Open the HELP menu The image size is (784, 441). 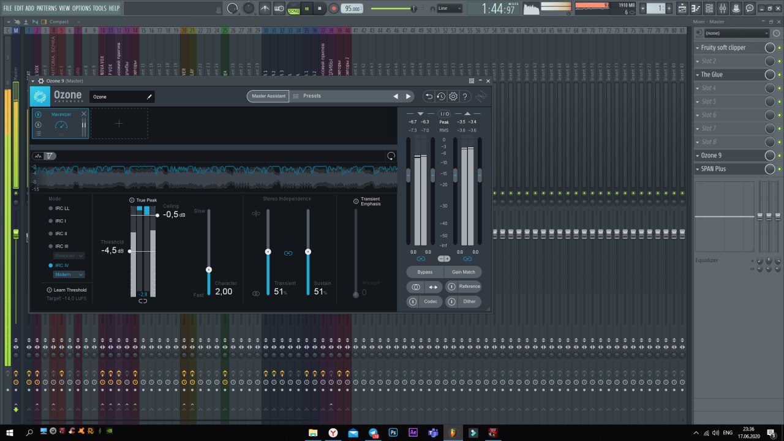[115, 8]
